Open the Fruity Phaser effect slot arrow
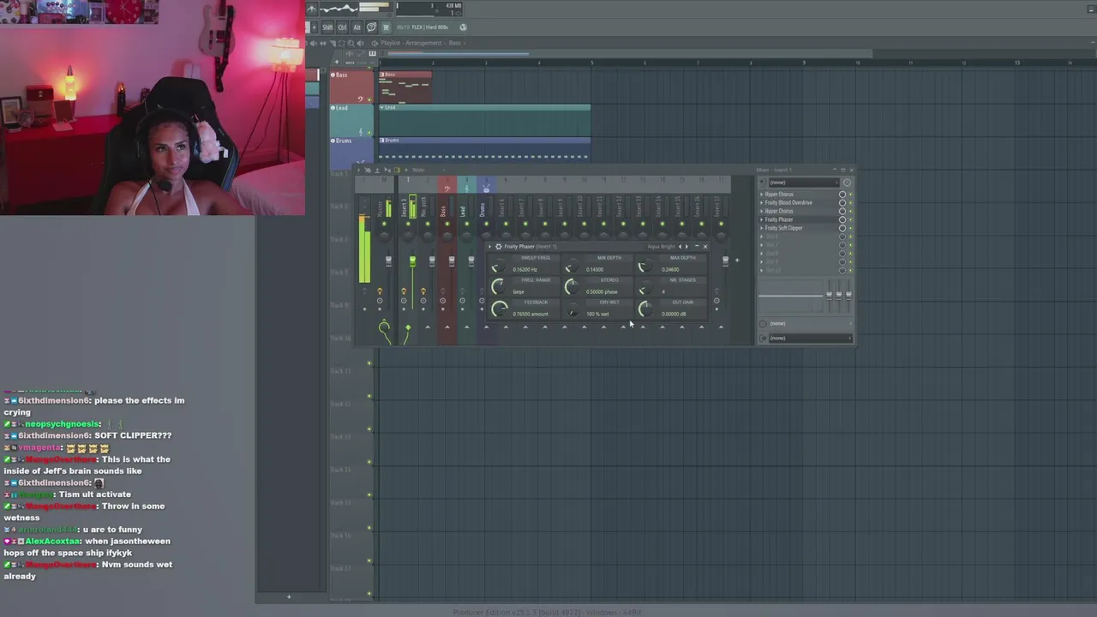This screenshot has height=617, width=1097. click(x=761, y=219)
